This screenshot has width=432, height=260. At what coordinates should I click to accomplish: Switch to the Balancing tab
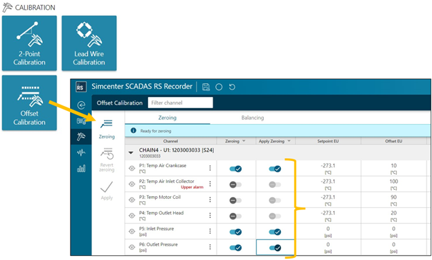(253, 118)
